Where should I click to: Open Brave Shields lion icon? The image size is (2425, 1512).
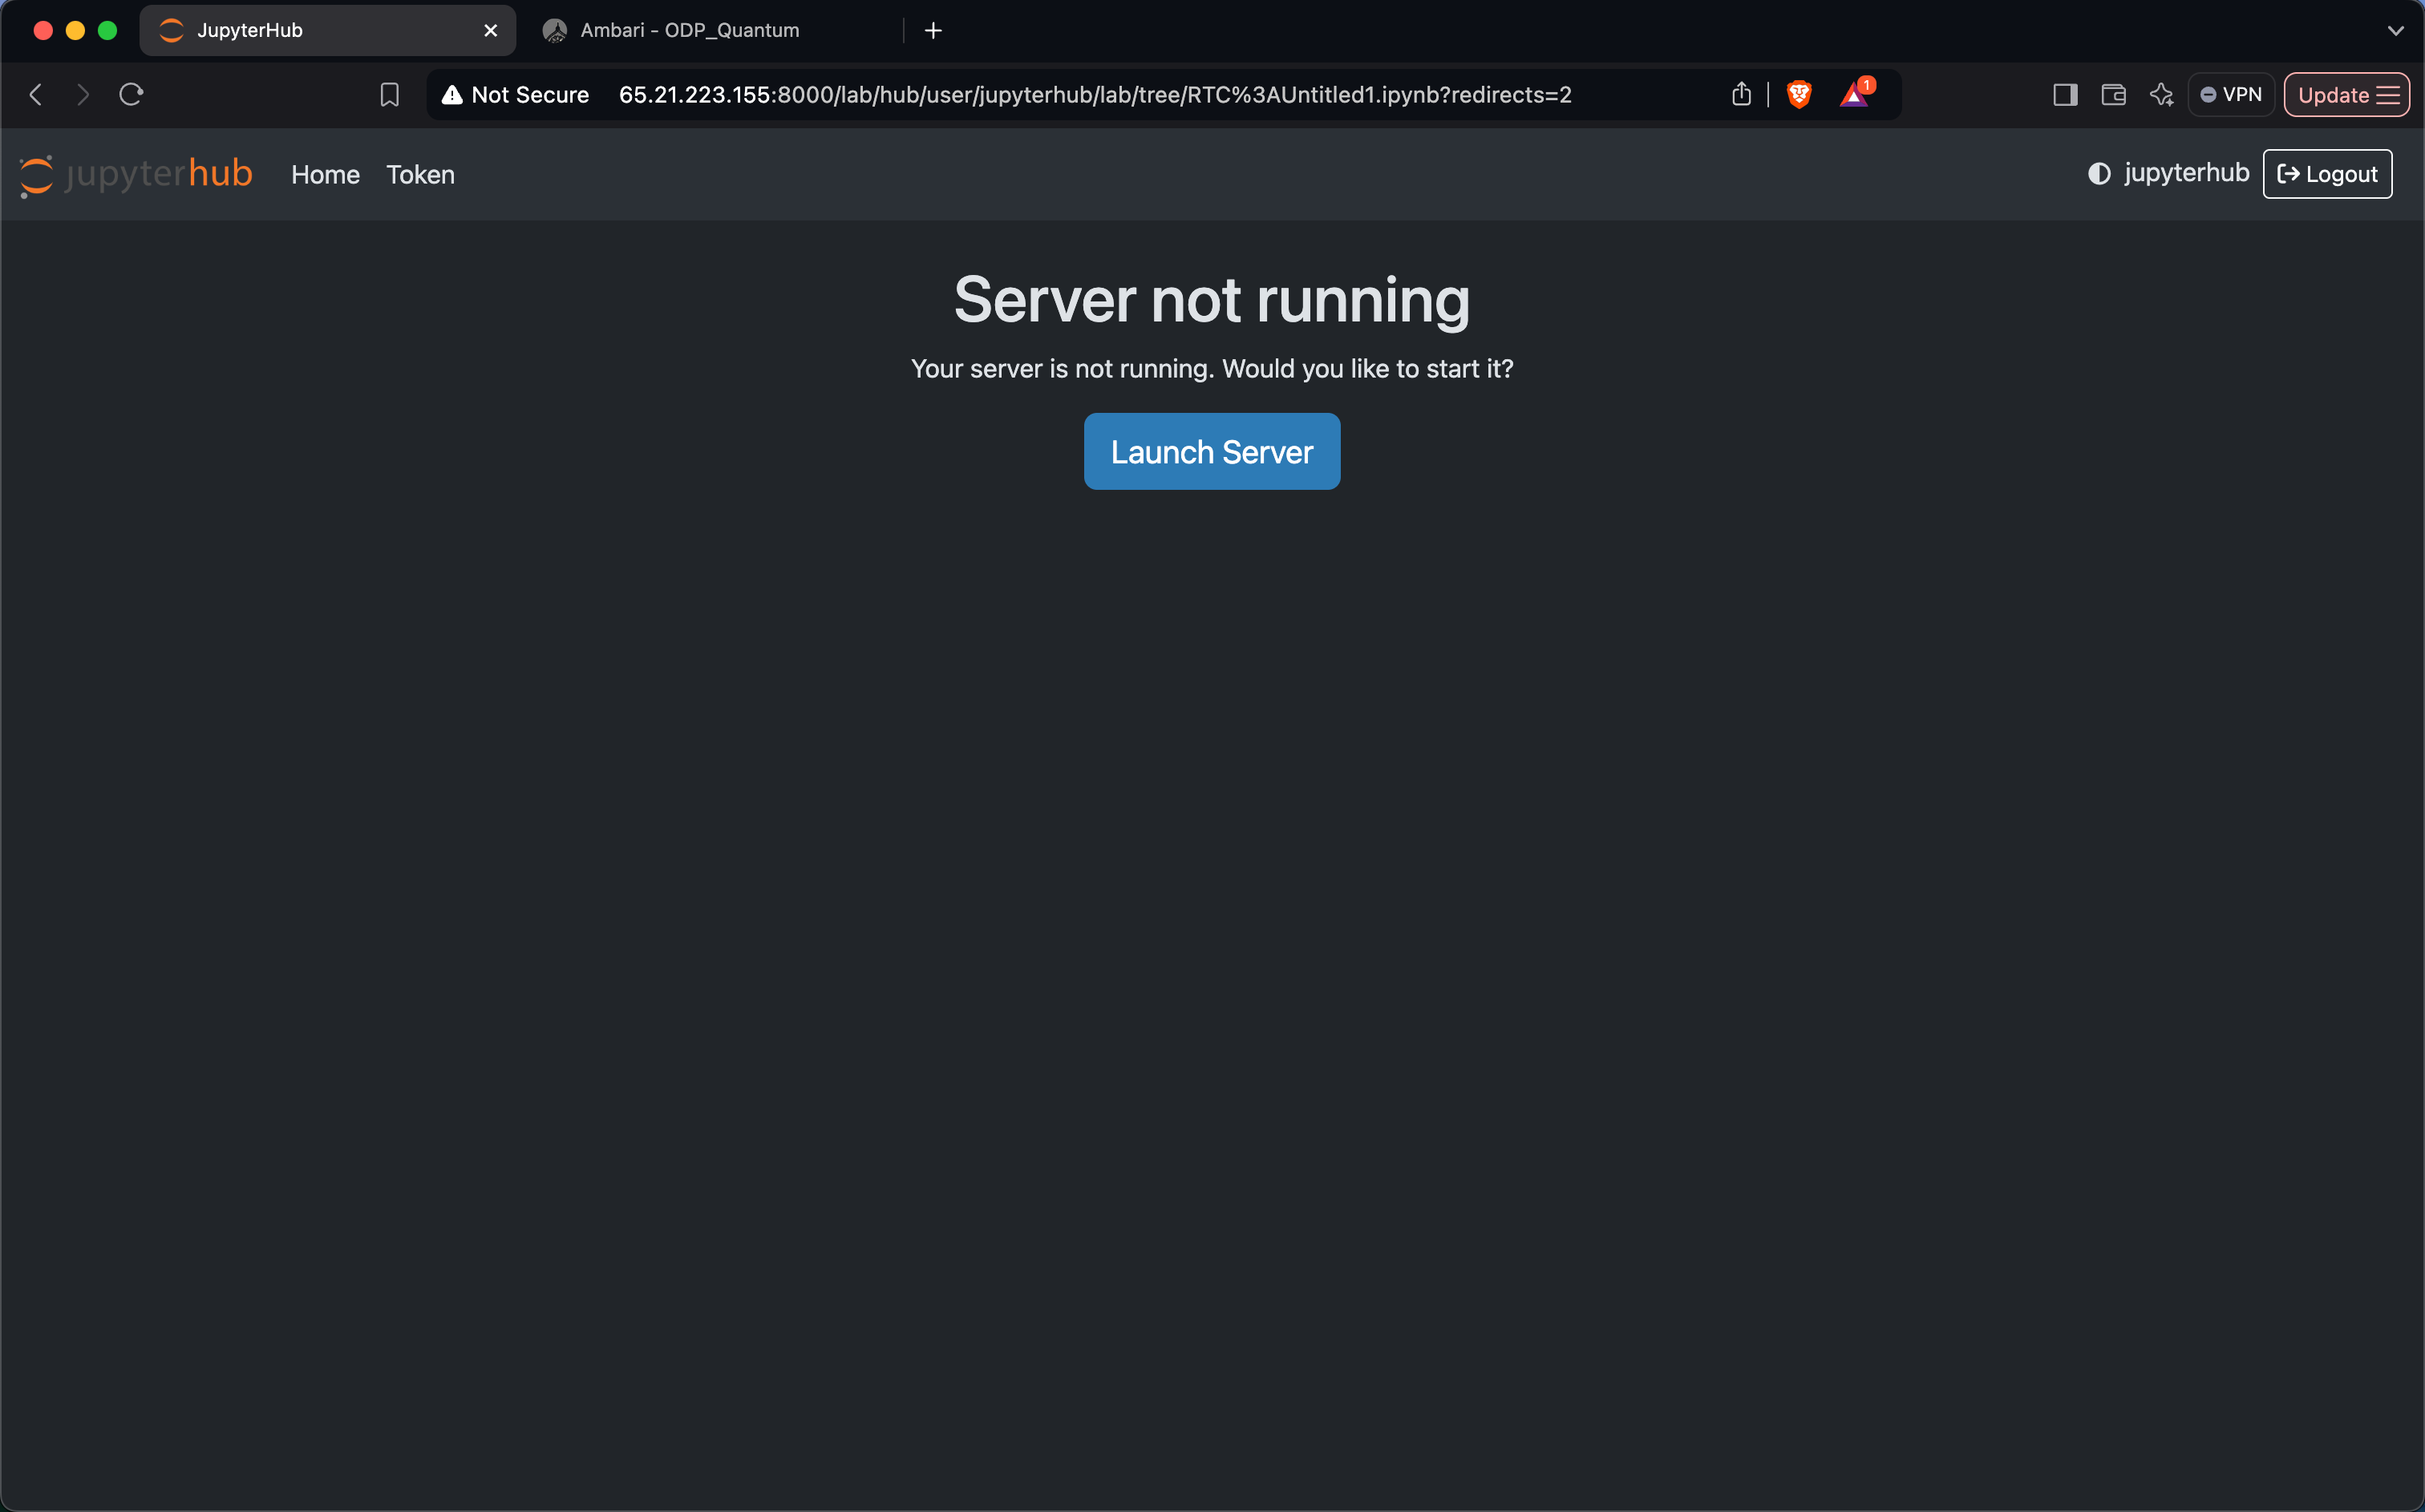[1799, 95]
